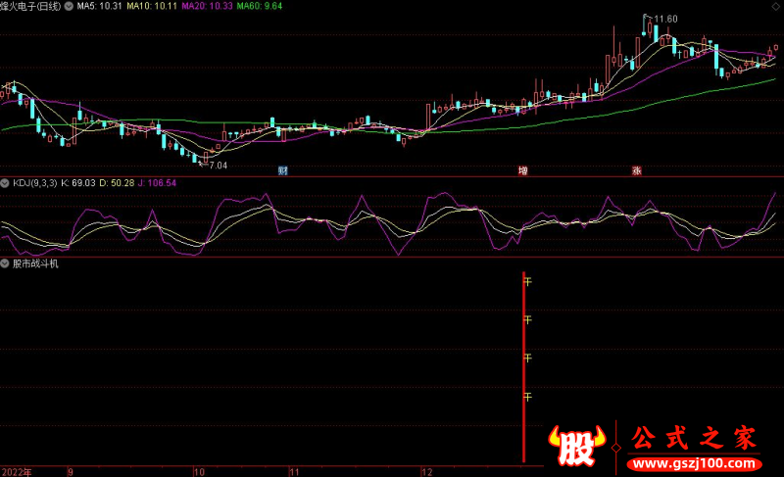Click the 增 event marker icon

click(523, 170)
